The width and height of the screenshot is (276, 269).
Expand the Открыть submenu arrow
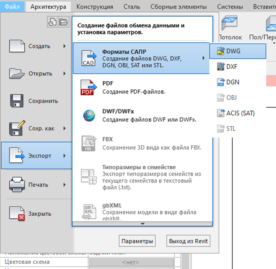click(x=65, y=73)
